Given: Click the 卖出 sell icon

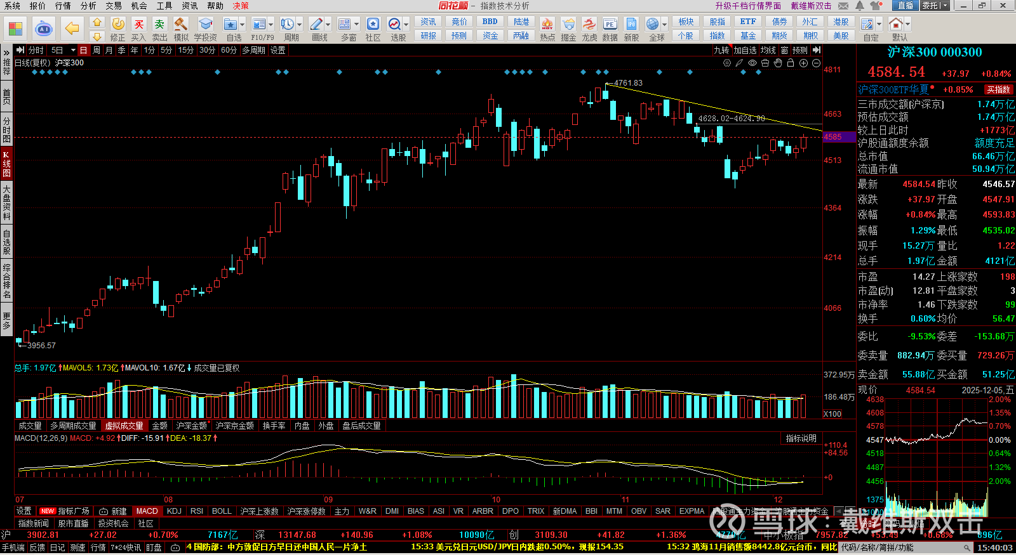Looking at the screenshot, I should click(x=159, y=24).
